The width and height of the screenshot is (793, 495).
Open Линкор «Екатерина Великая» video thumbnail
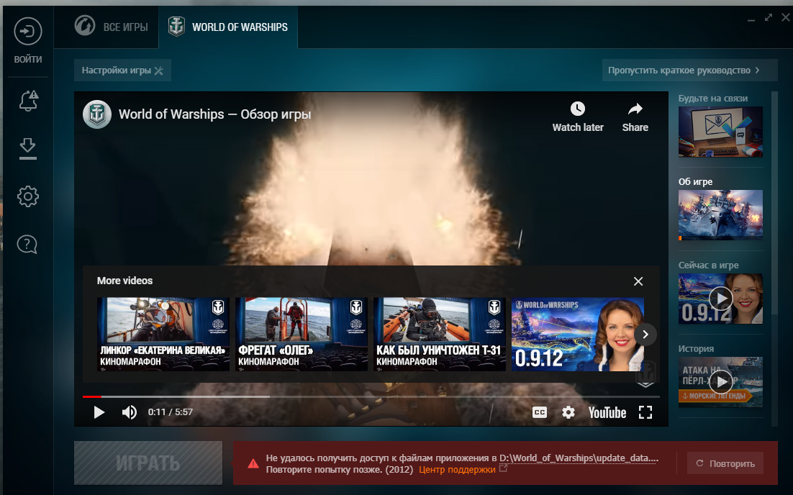(163, 335)
